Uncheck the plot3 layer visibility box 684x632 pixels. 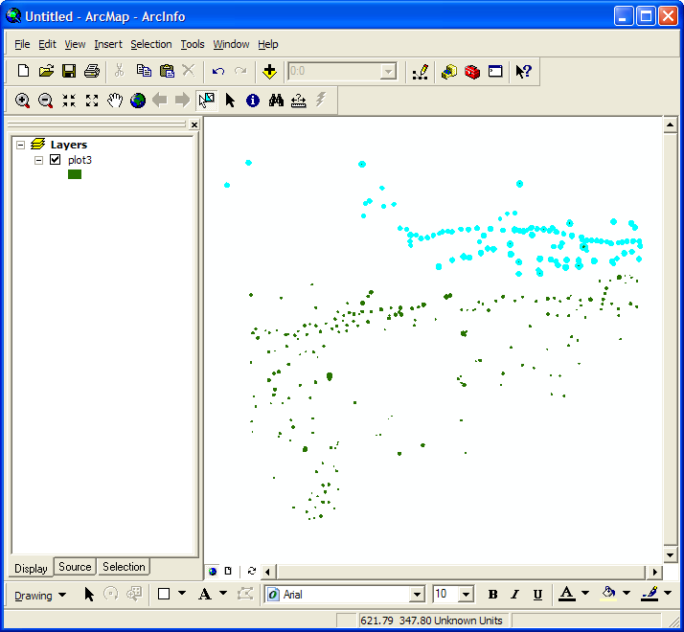click(x=55, y=160)
